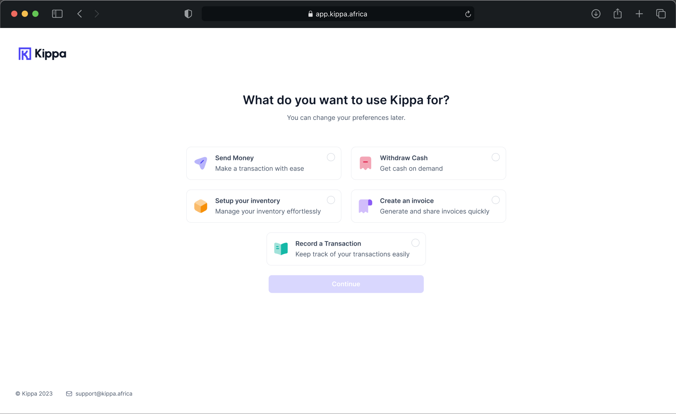Image resolution: width=676 pixels, height=414 pixels.
Task: Toggle the Create an invoice option
Action: (495, 200)
